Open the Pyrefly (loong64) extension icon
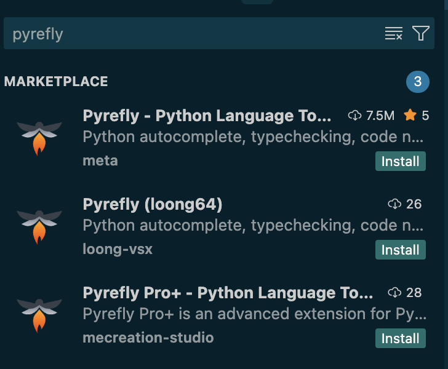Viewport: 448px width, 369px height. [x=39, y=227]
